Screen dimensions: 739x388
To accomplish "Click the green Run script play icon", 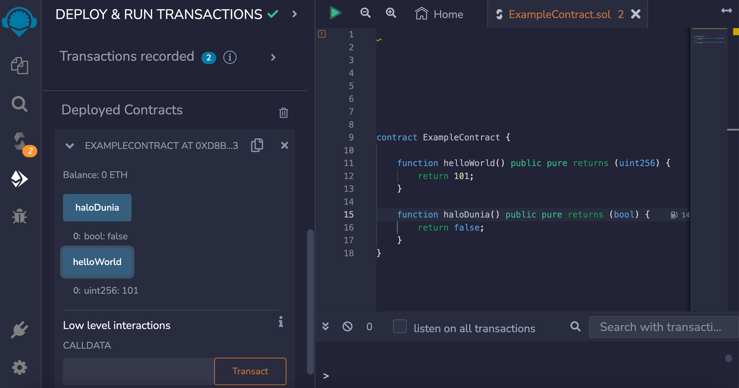I will click(x=335, y=13).
